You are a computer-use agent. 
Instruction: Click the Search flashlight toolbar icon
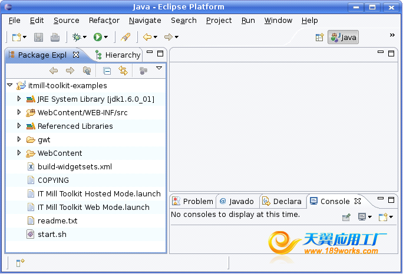point(125,37)
